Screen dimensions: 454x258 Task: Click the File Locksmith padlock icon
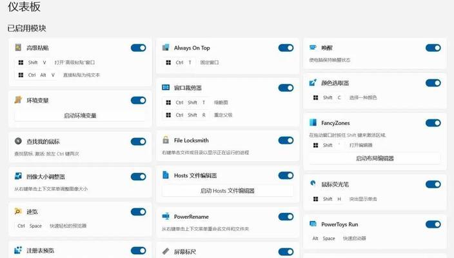coord(166,140)
